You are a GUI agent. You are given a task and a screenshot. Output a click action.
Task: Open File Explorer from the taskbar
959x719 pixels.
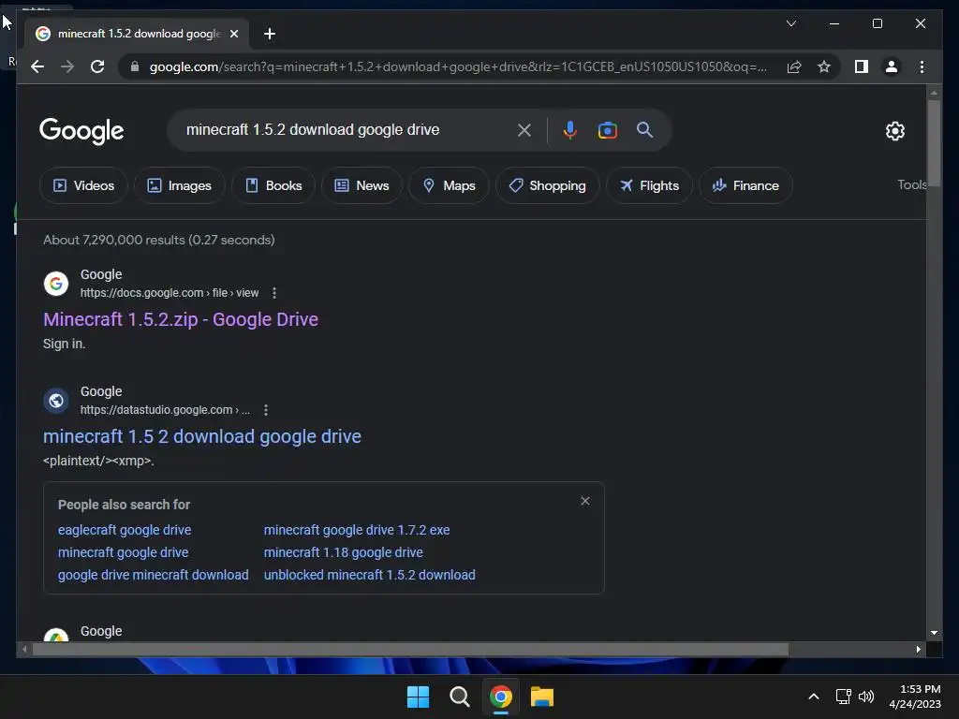(542, 697)
